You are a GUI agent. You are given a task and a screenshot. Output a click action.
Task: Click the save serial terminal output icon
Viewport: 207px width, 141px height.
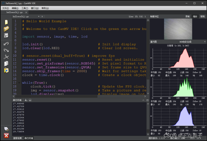click(30, 100)
